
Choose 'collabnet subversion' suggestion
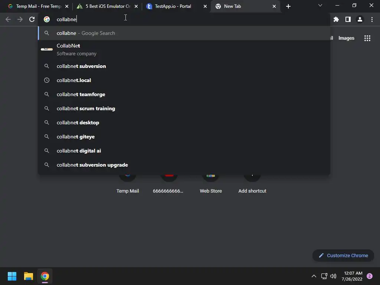pos(184,66)
